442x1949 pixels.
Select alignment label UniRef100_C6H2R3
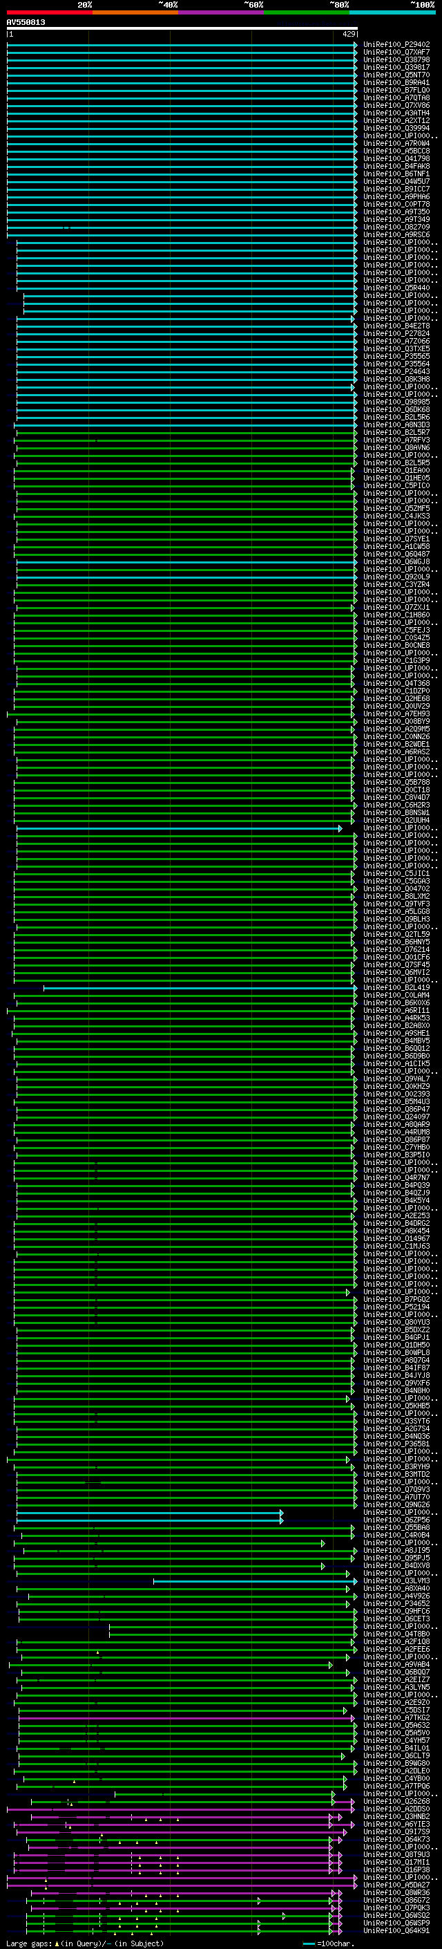point(396,805)
